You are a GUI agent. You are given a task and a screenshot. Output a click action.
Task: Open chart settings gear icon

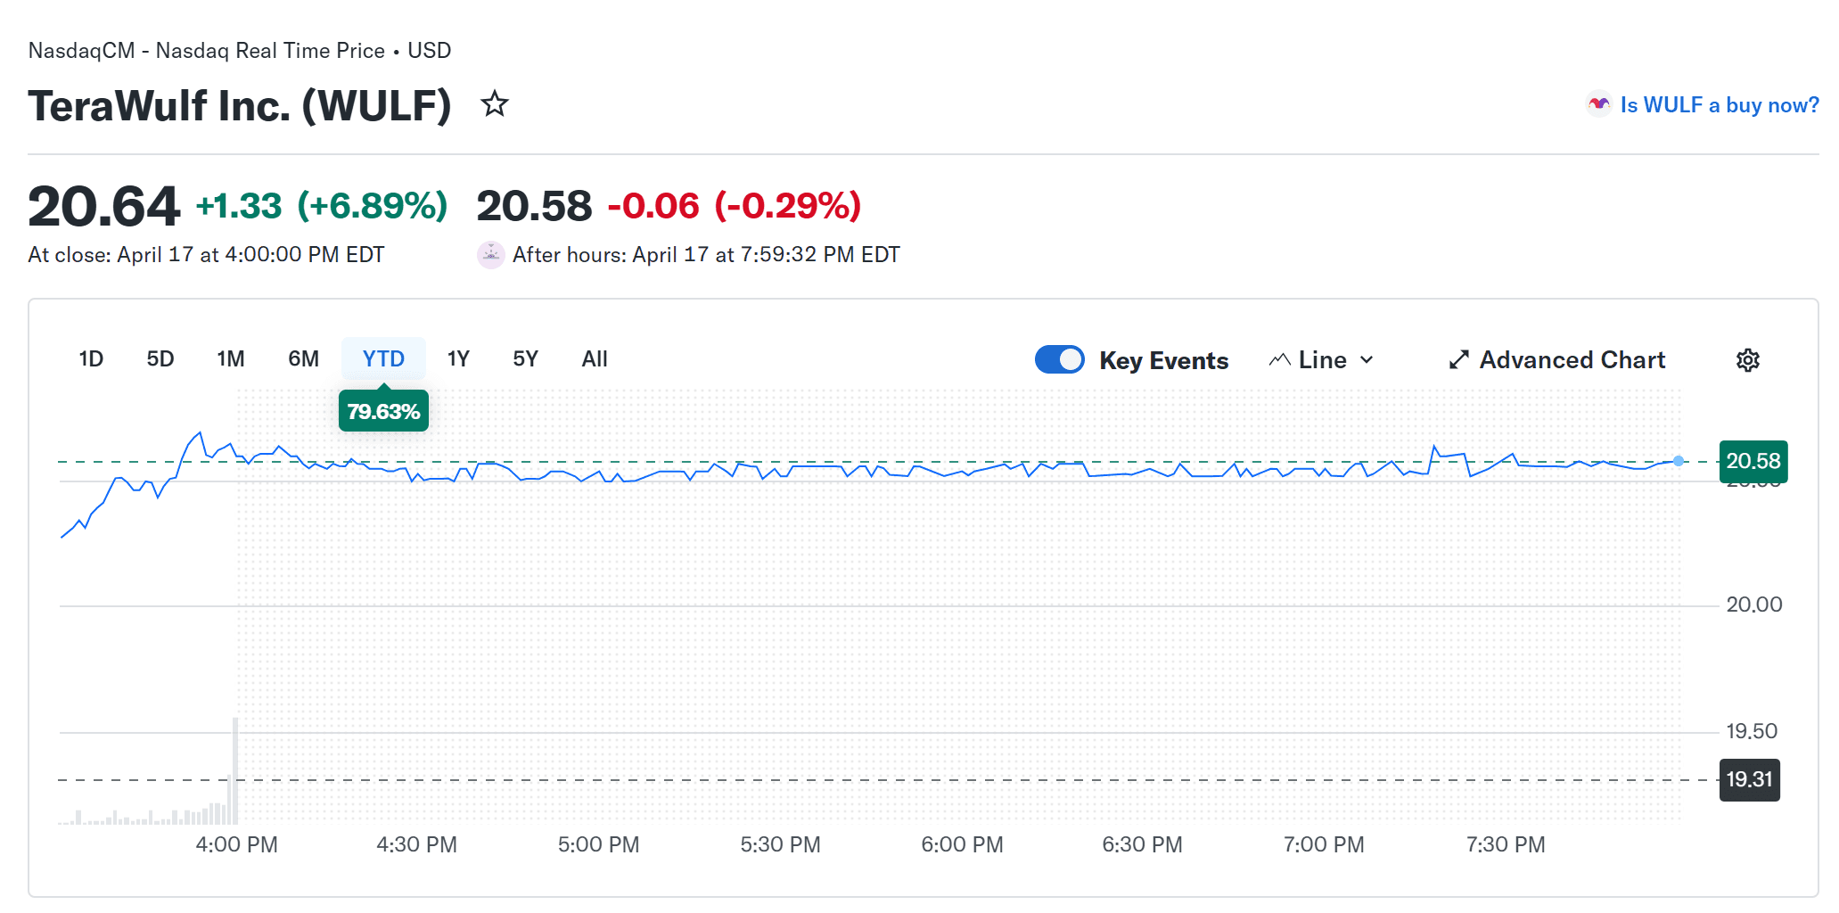[x=1747, y=360]
